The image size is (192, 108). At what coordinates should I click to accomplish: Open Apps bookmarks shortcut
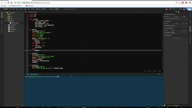tap(4, 6)
